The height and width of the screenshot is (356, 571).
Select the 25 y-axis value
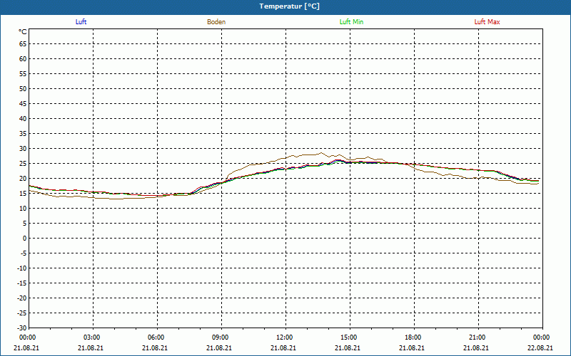(x=23, y=164)
